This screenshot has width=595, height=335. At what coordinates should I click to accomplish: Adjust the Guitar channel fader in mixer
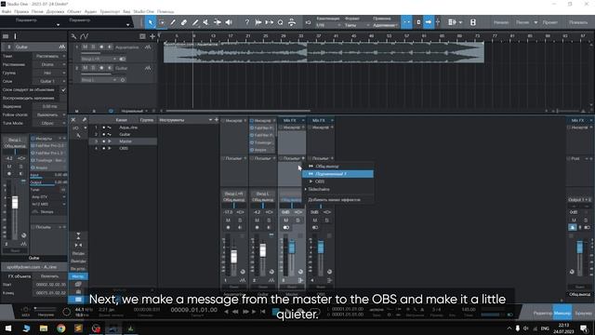[262, 250]
